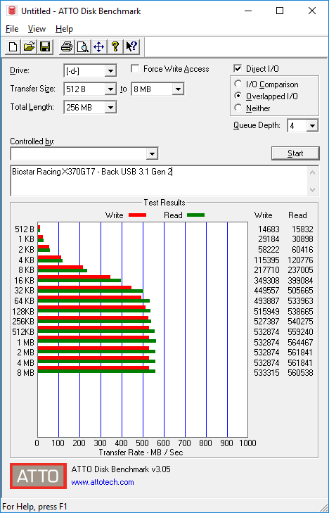Click the red Write legend swatch
The height and width of the screenshot is (513, 329).
138,215
